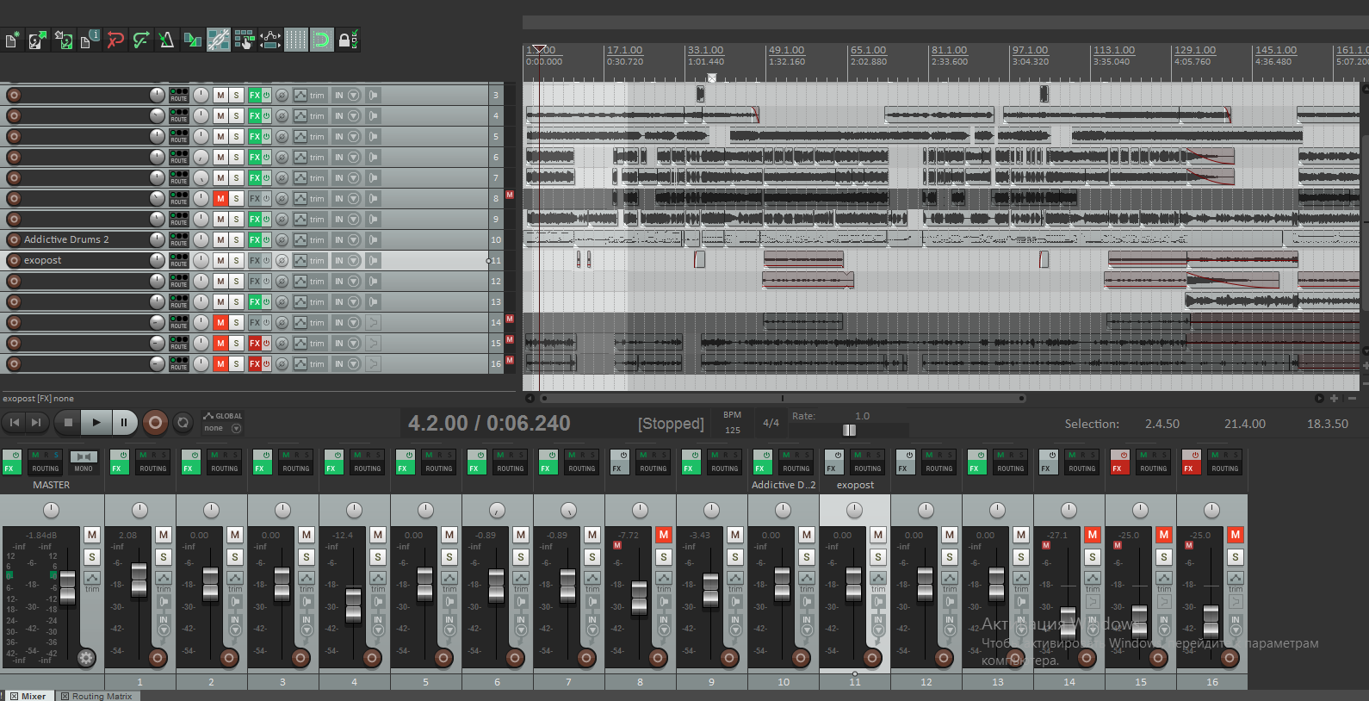Open trim automation mode on Addictive Drums 2
The image size is (1369, 701).
(x=317, y=239)
